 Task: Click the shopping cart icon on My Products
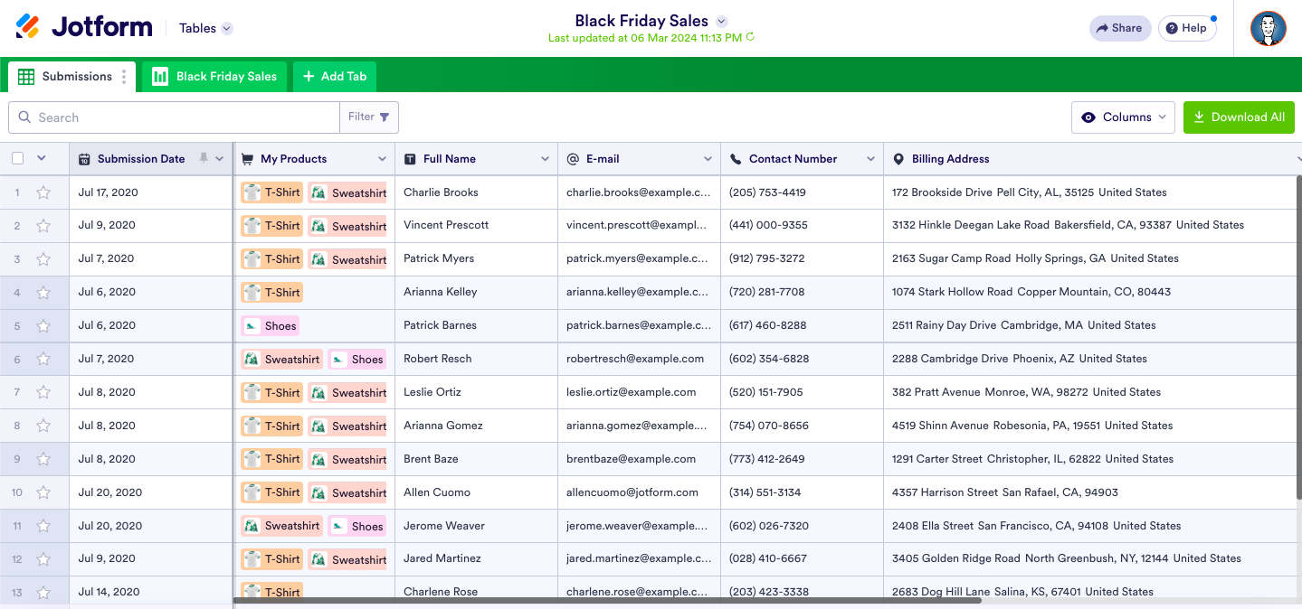pyautogui.click(x=248, y=159)
